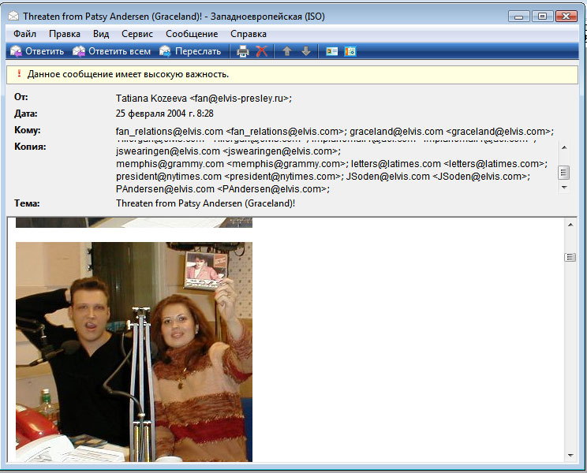This screenshot has height=473, width=587.
Task: Click copy address memphis@grammy.com
Action: click(232, 164)
